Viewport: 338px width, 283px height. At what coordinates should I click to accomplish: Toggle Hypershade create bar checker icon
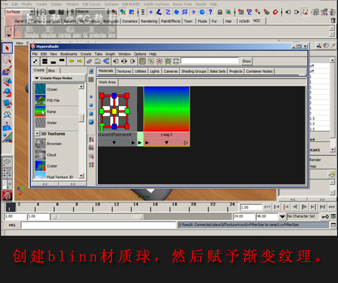point(35,61)
